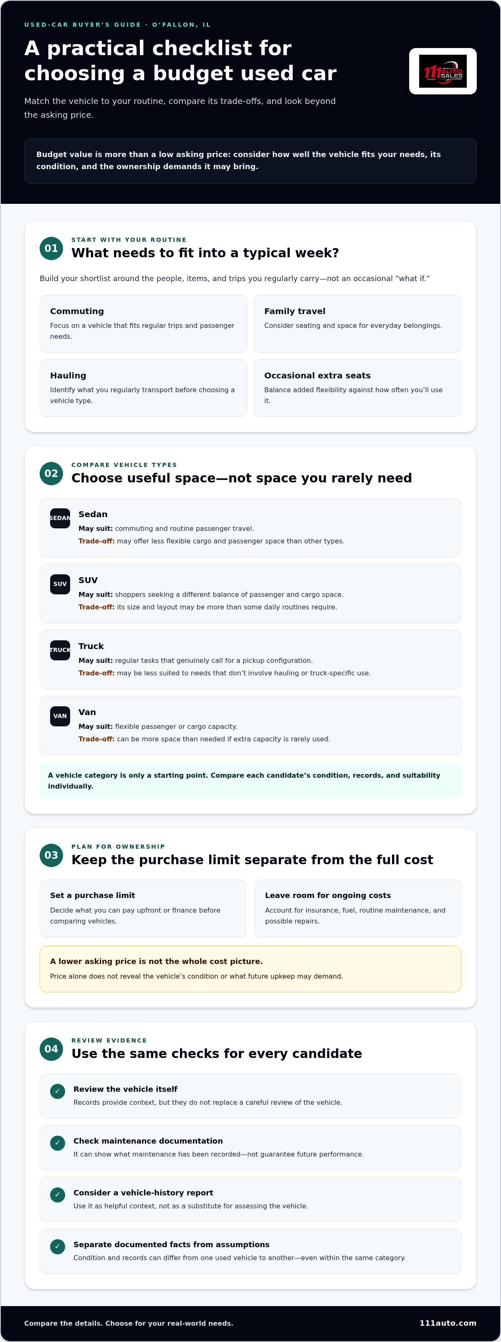The width and height of the screenshot is (501, 1342).
Task: Click checkmark beside Check maintenance documentation
Action: pyautogui.click(x=57, y=1143)
